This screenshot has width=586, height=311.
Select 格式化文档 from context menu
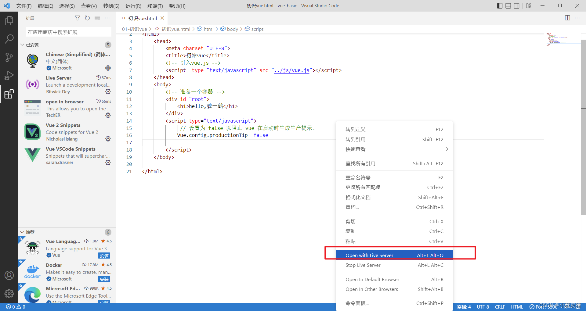(x=394, y=197)
